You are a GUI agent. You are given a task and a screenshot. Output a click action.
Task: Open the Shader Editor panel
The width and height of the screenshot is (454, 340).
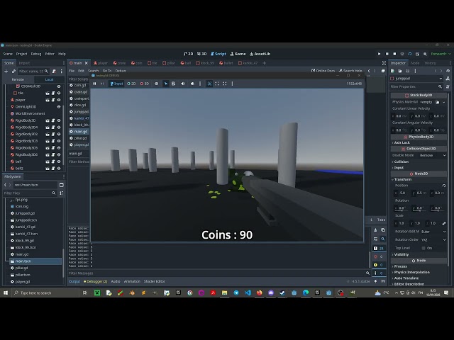pos(155,281)
